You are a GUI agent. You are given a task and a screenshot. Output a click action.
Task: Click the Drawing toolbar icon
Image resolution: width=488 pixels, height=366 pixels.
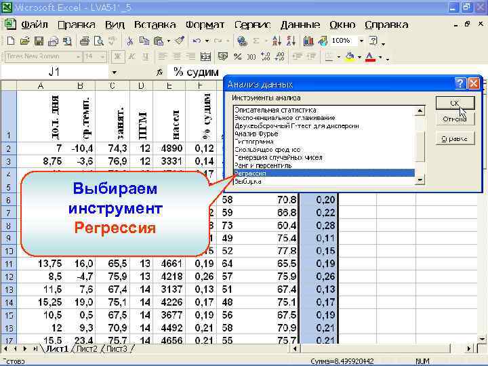pos(323,41)
